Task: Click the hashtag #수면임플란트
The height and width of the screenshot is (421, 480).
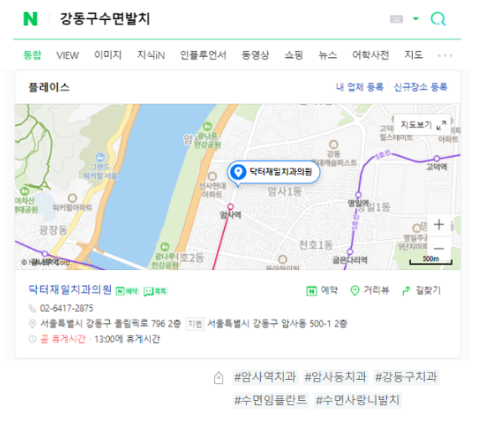Action: 270,400
